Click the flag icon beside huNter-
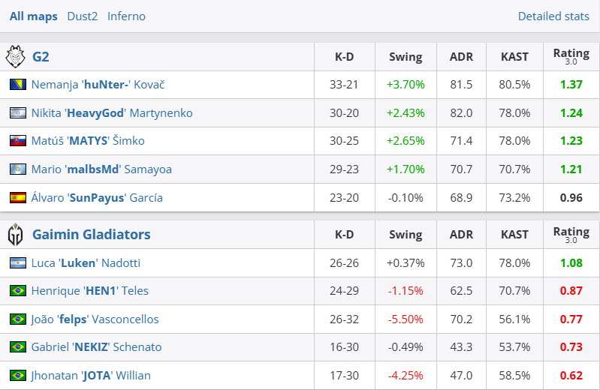This screenshot has width=600, height=390. tap(18, 85)
